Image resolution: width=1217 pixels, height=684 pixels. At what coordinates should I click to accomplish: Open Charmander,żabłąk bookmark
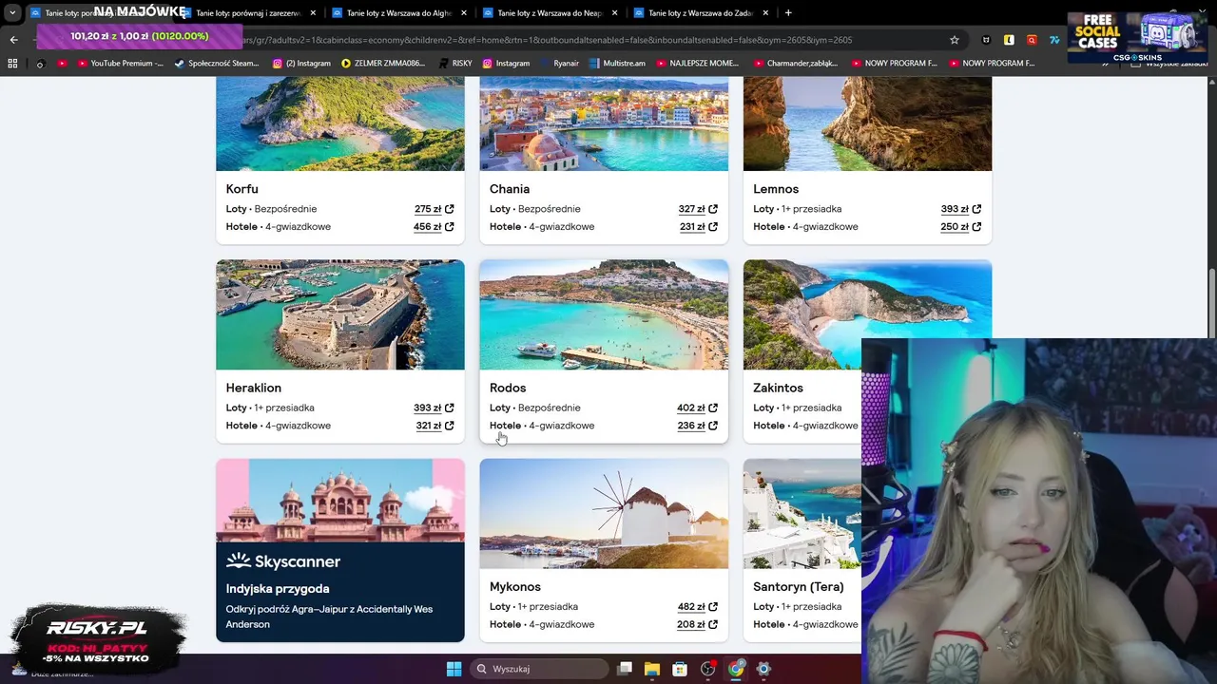(x=796, y=63)
